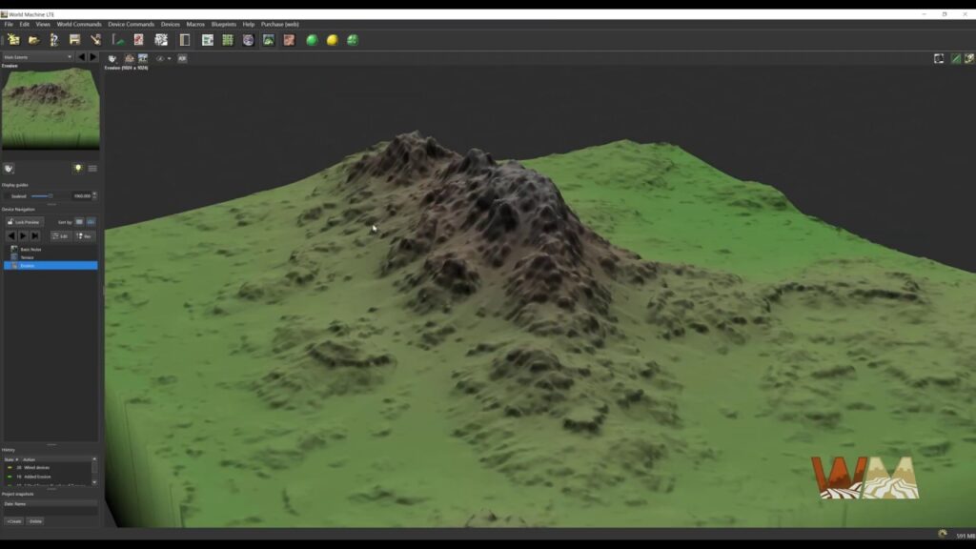The width and height of the screenshot is (976, 549).
Task: Click the globe icon in the toolbar
Action: (248, 40)
